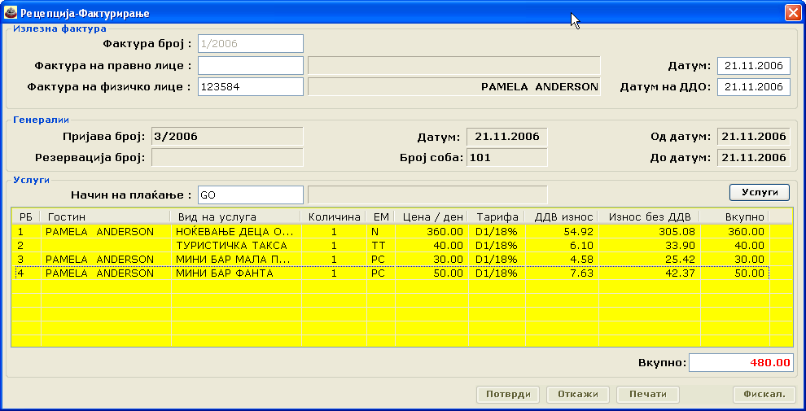806x411 pixels.
Task: Close the Рецепција-Фактурирање window
Action: pos(791,14)
